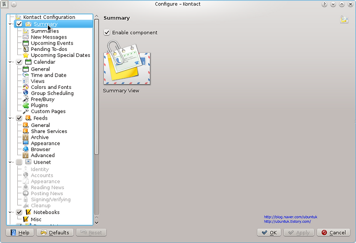
Task: Click the window menu icon in title bar
Action: pos(4,4)
